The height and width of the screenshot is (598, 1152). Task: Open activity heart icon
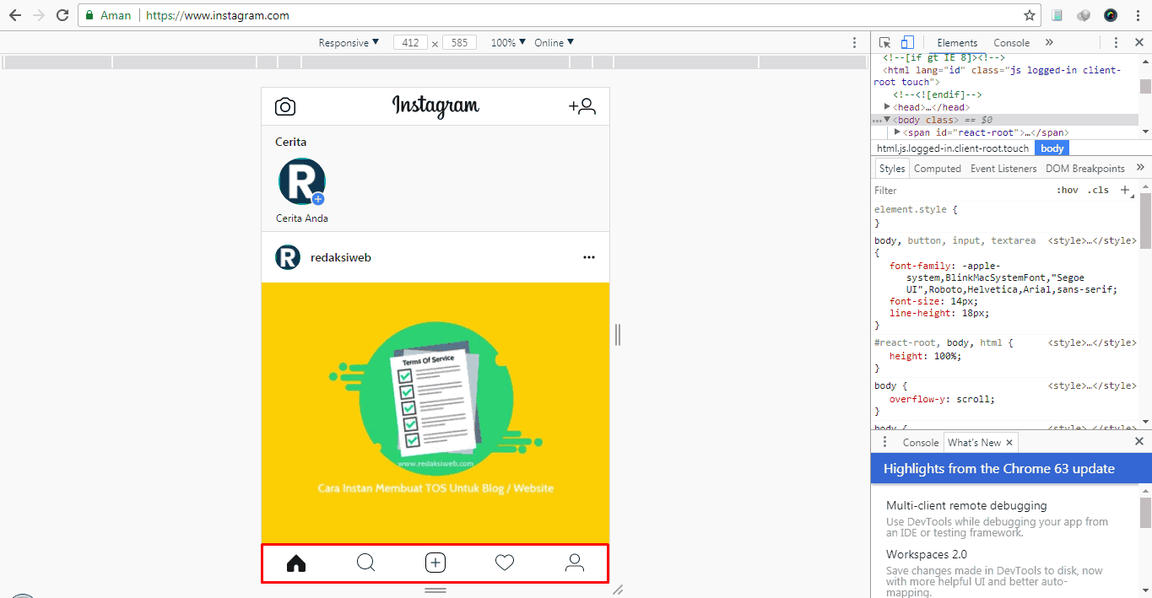[505, 563]
